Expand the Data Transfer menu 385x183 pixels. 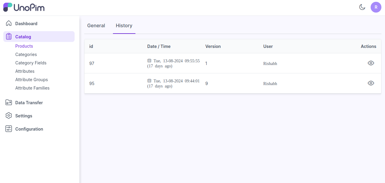29,102
